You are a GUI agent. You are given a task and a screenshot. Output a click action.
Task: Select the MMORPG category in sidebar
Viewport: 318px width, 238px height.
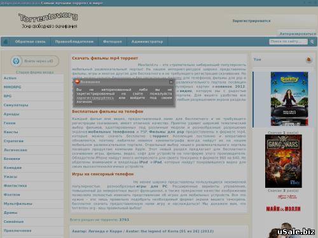12,87
